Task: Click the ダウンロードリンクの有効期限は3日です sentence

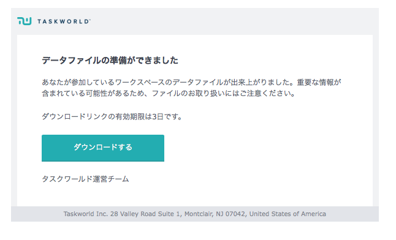Action: tap(112, 116)
